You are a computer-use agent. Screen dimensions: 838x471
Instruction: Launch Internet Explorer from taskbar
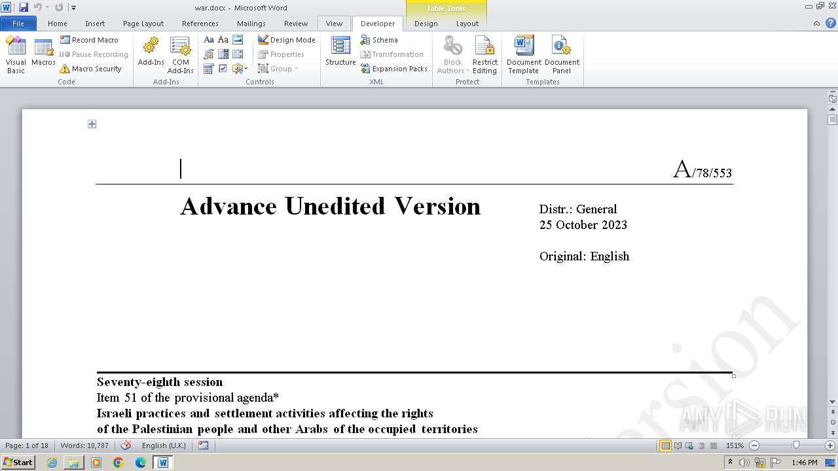[x=52, y=462]
